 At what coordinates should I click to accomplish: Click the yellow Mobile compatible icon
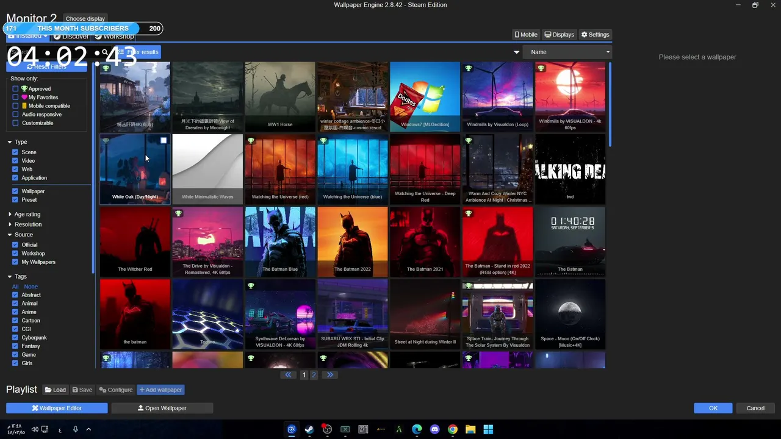click(24, 106)
